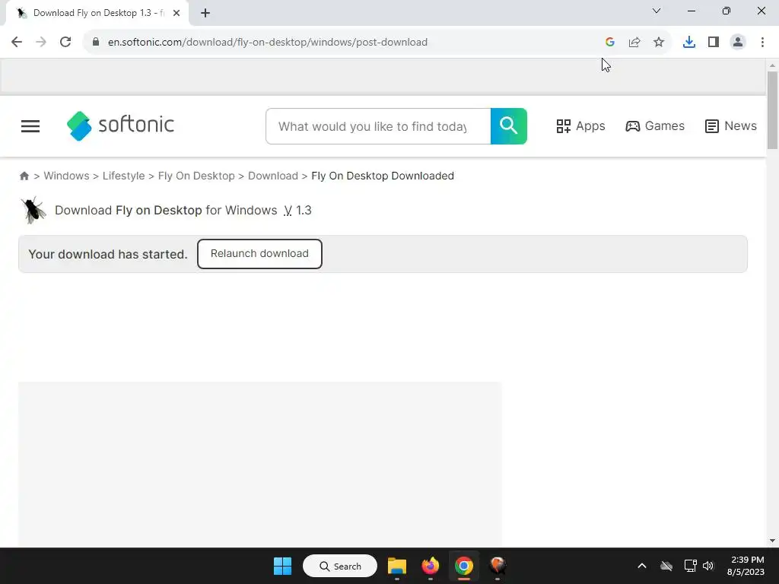Click the 'V 1.3' version text

297,210
